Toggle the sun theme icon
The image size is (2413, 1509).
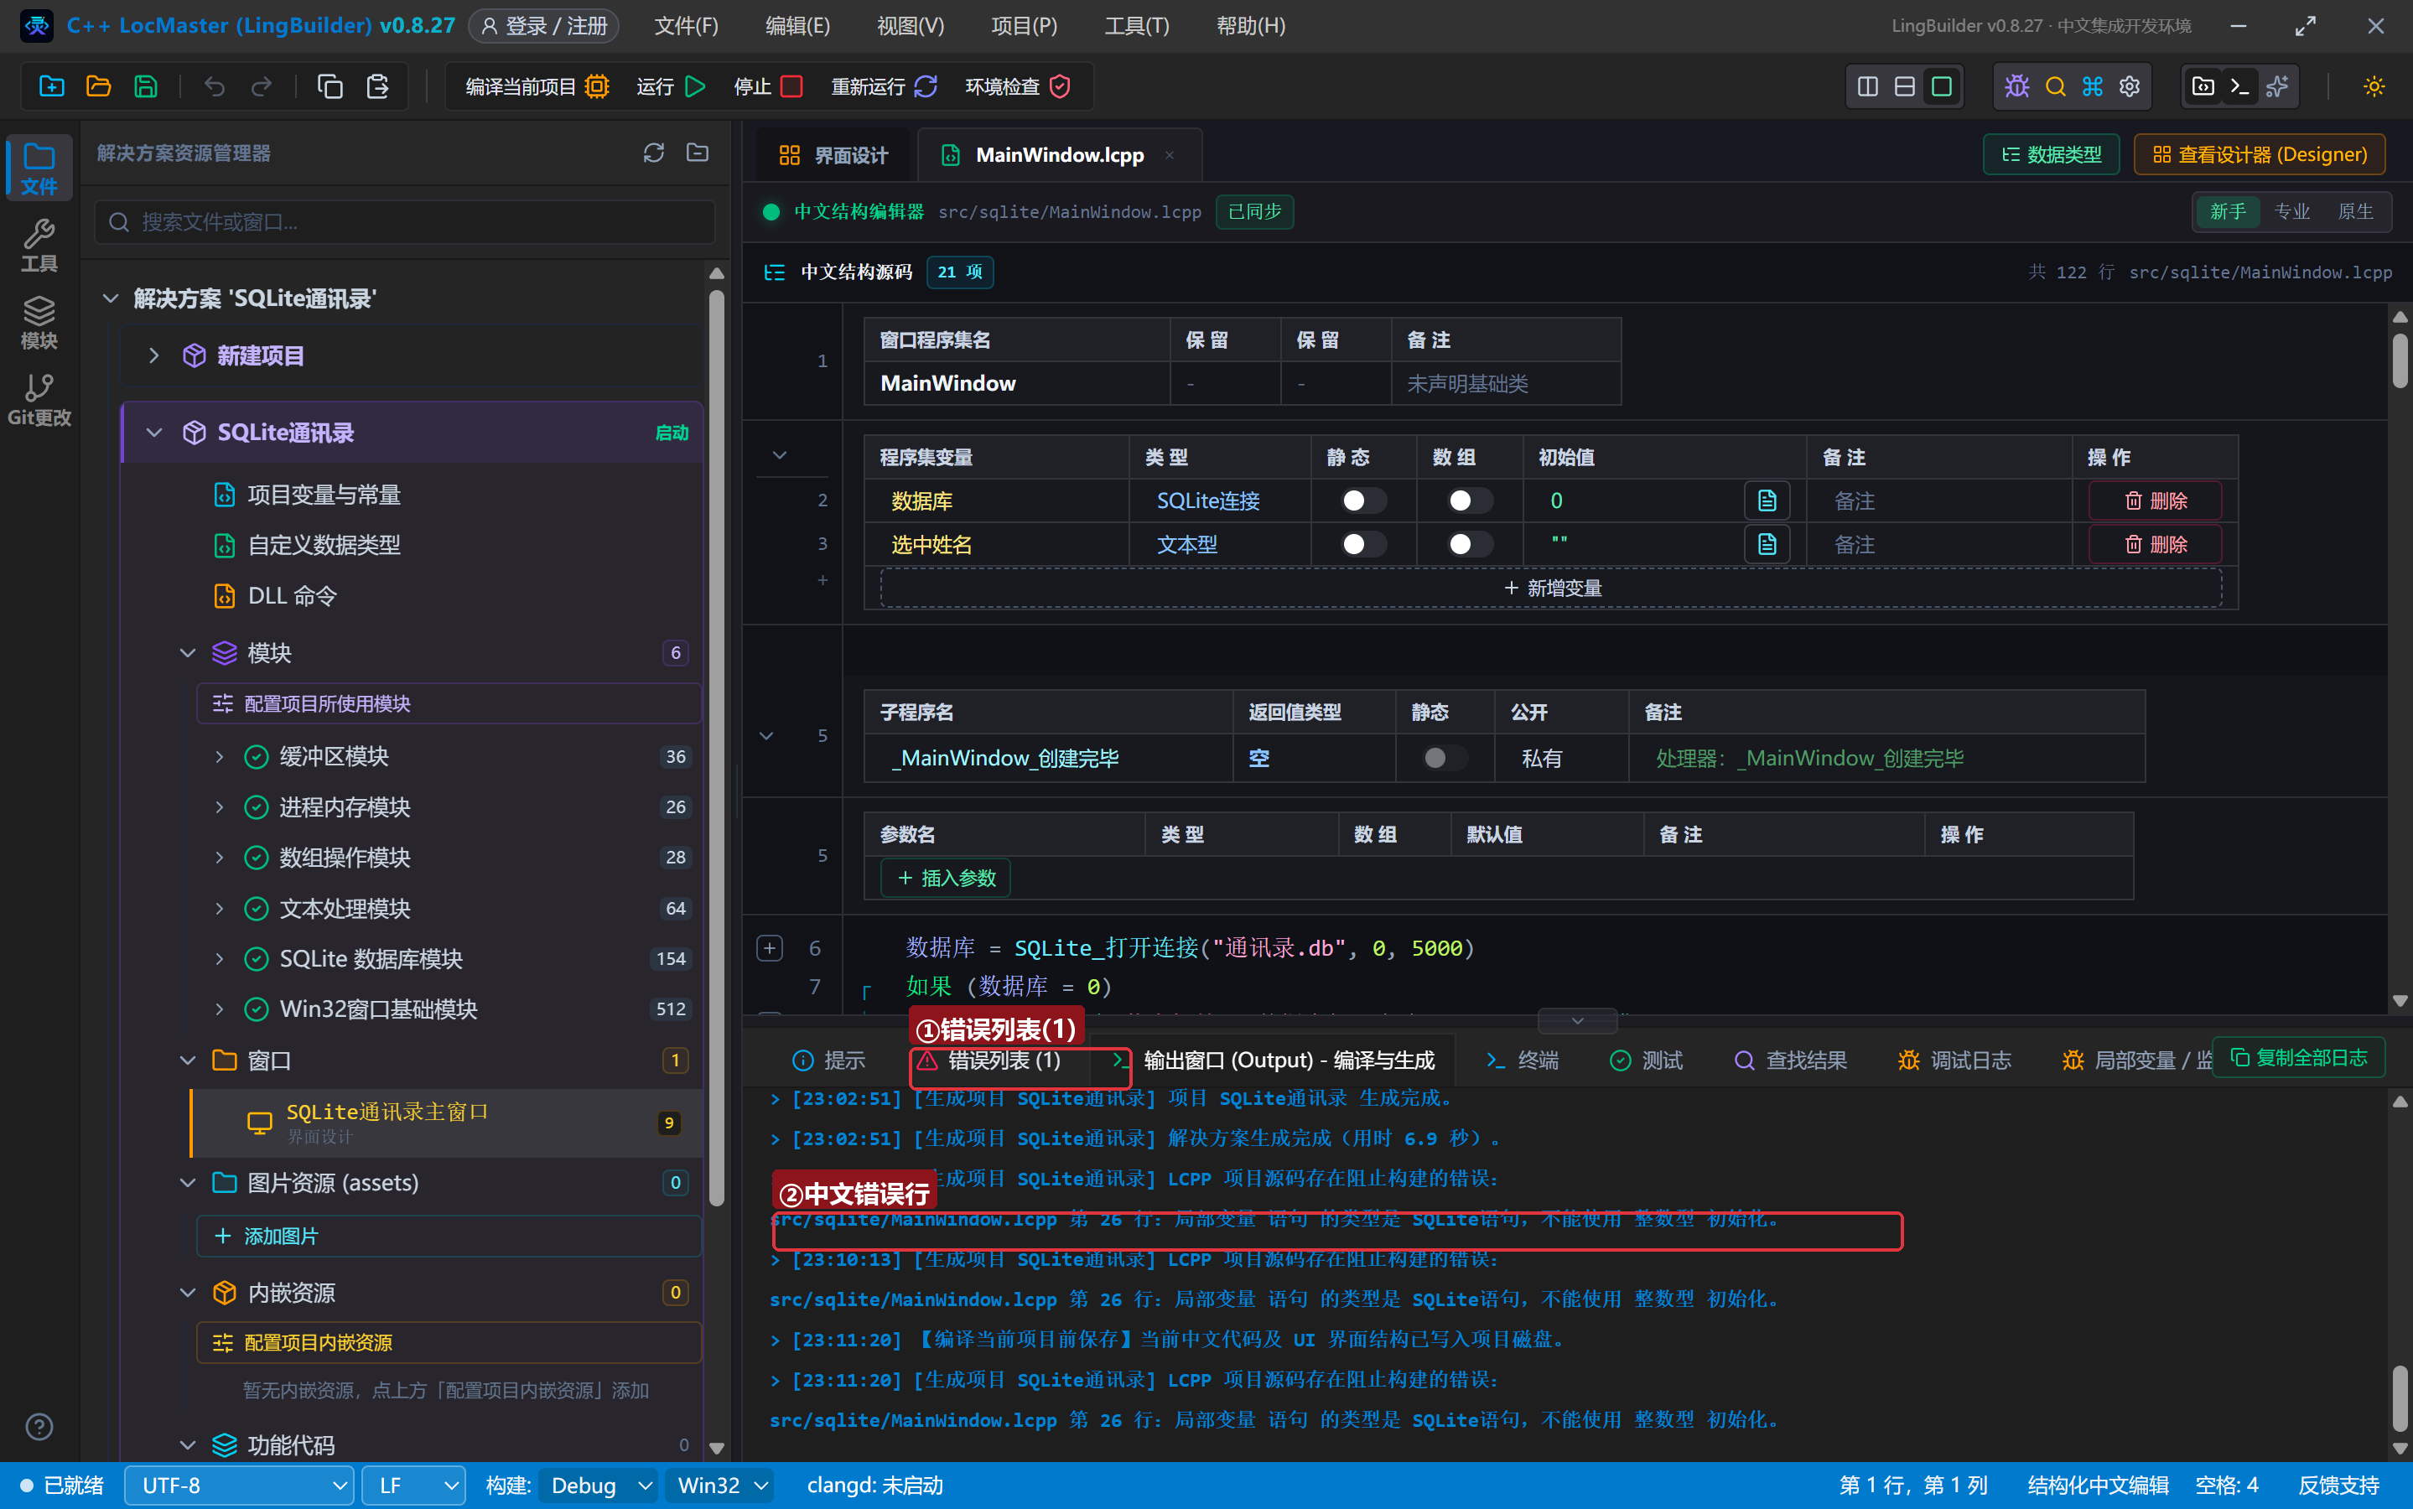coord(2374,87)
